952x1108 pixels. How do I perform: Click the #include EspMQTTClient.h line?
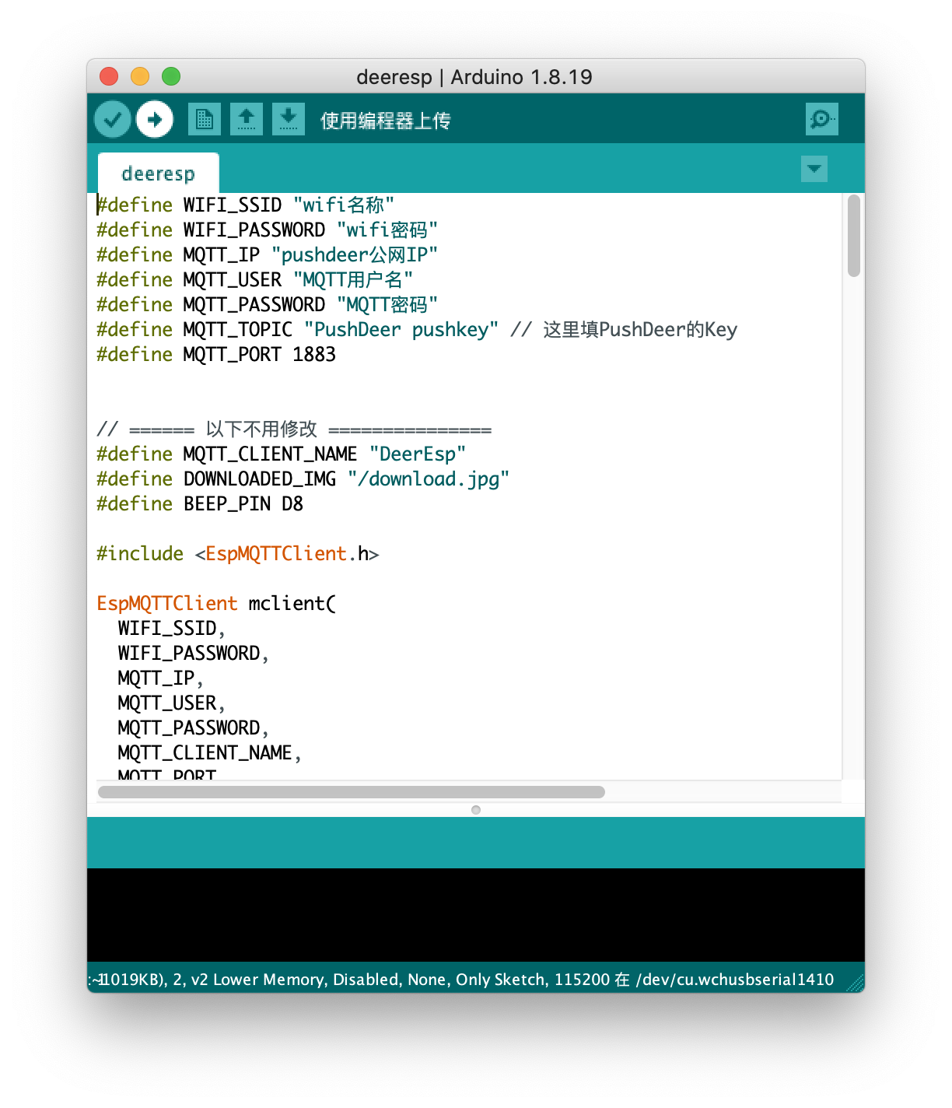238,553
